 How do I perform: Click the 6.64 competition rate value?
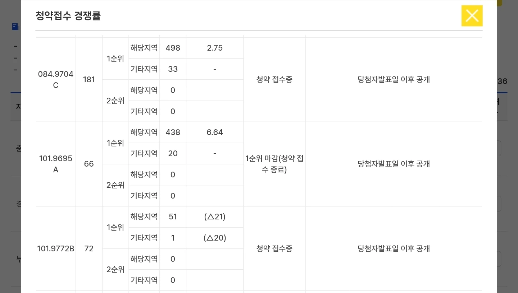pos(215,132)
